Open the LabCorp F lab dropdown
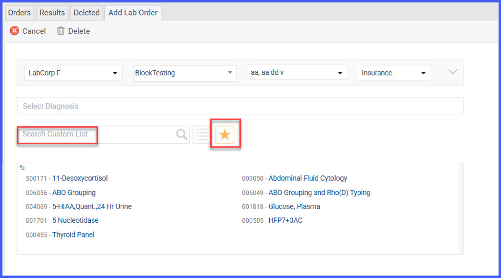501x278 pixels. [x=73, y=73]
